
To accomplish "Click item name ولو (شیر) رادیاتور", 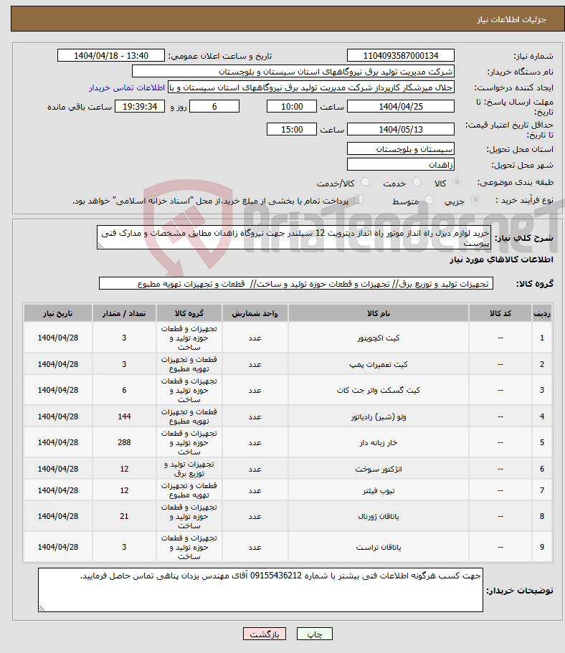I will (379, 416).
